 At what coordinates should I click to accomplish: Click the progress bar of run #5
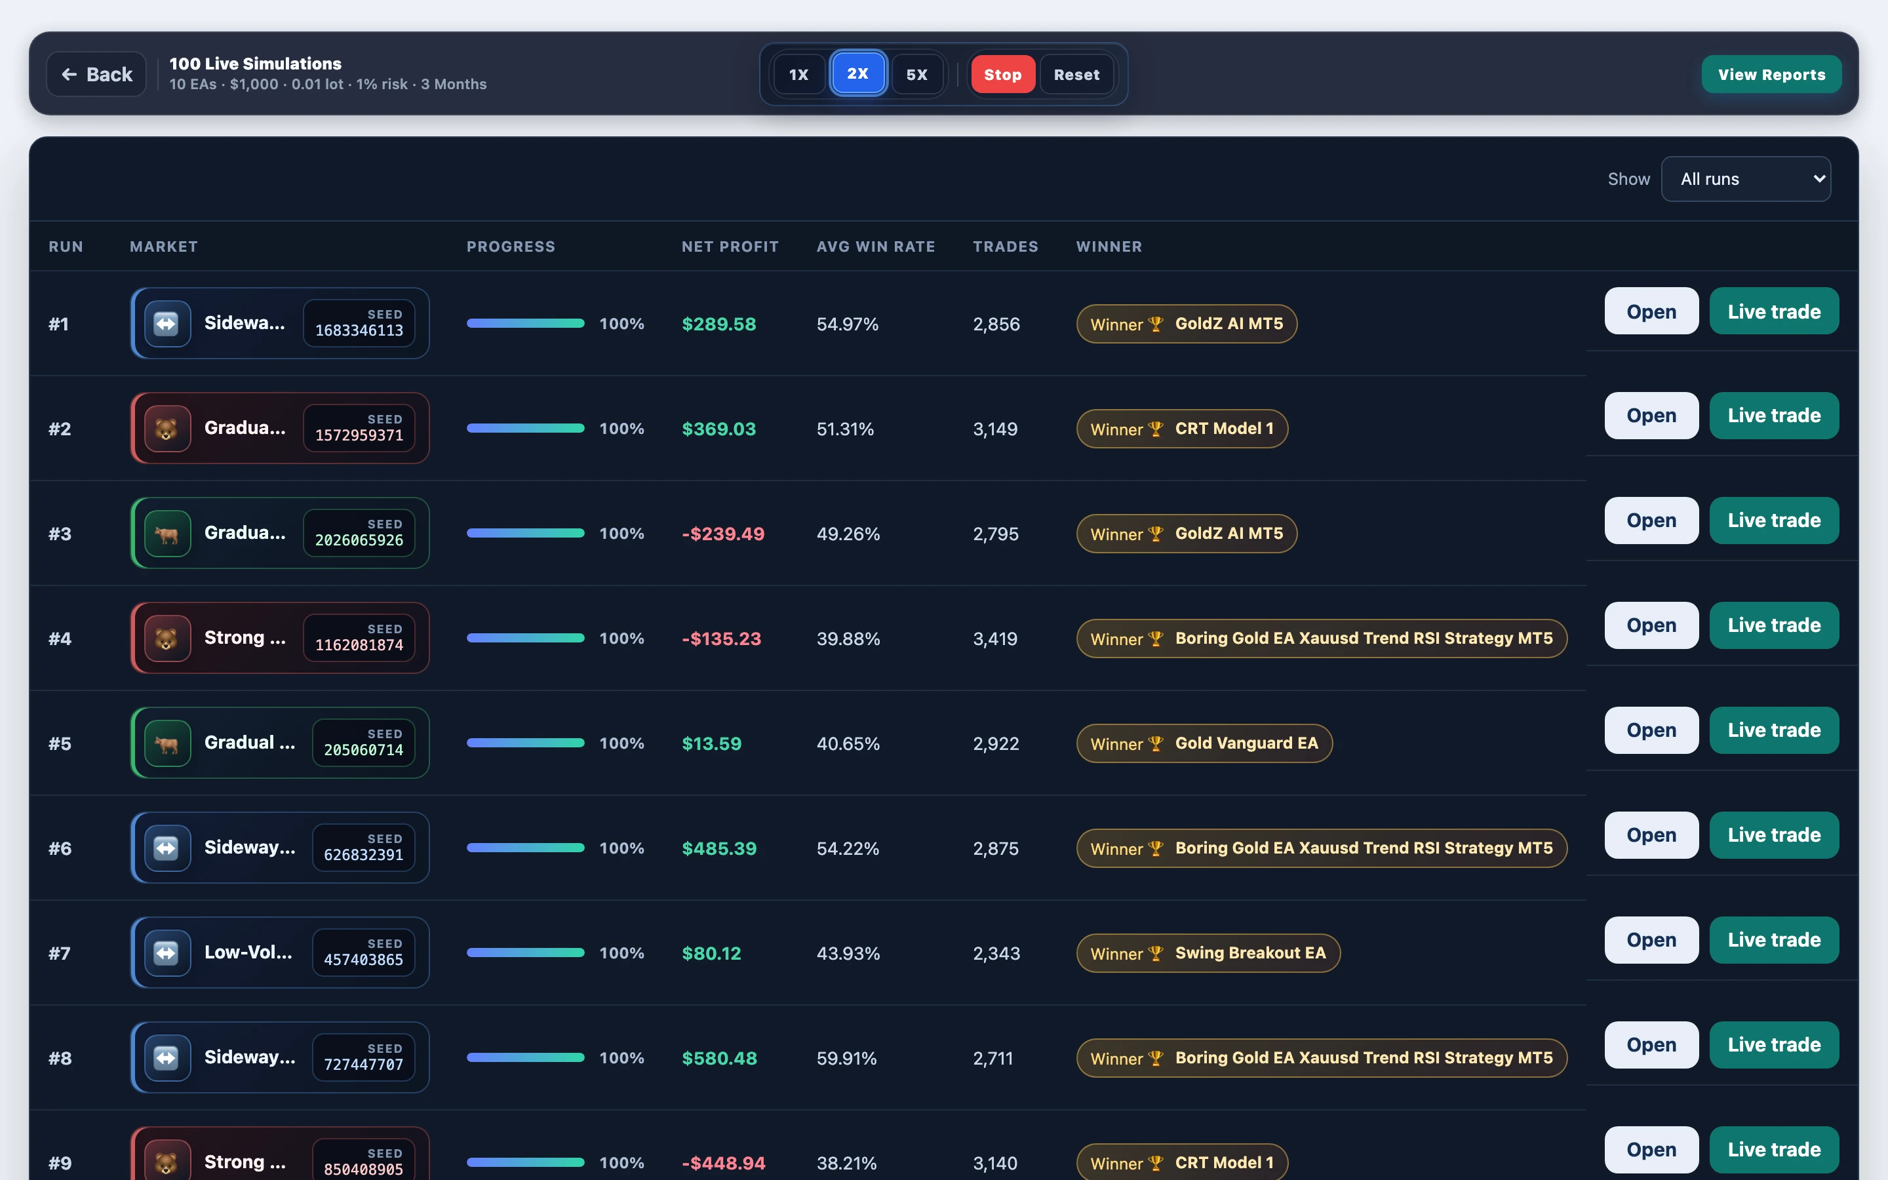[x=526, y=743]
